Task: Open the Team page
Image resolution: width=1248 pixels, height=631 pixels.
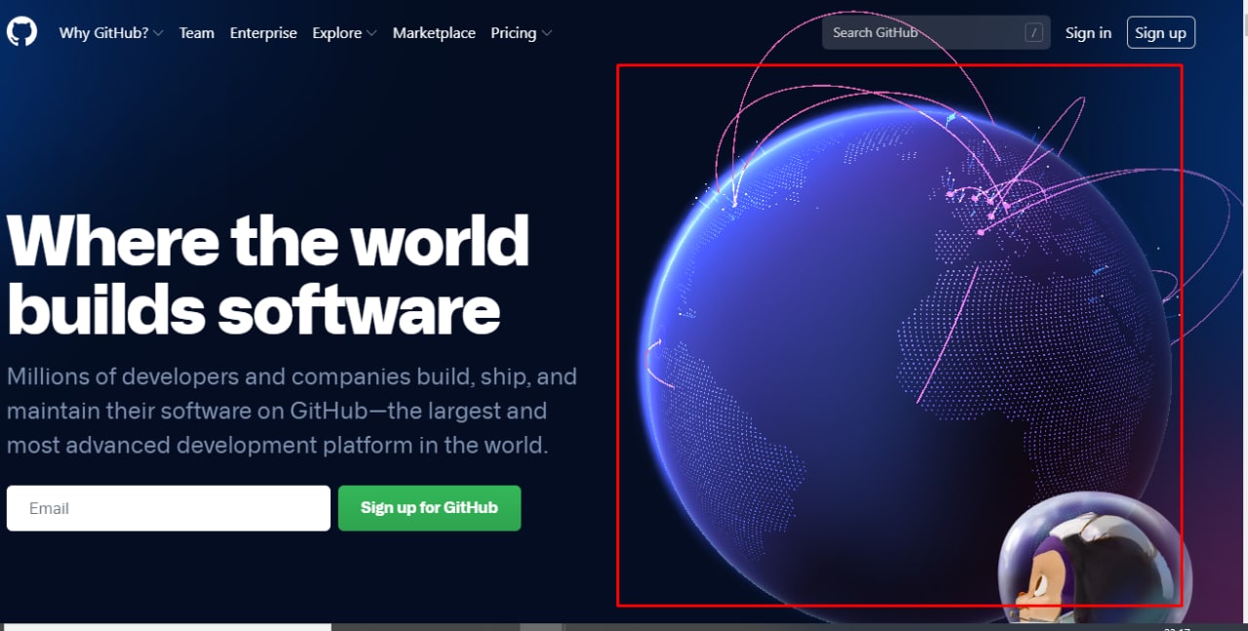Action: click(x=196, y=33)
